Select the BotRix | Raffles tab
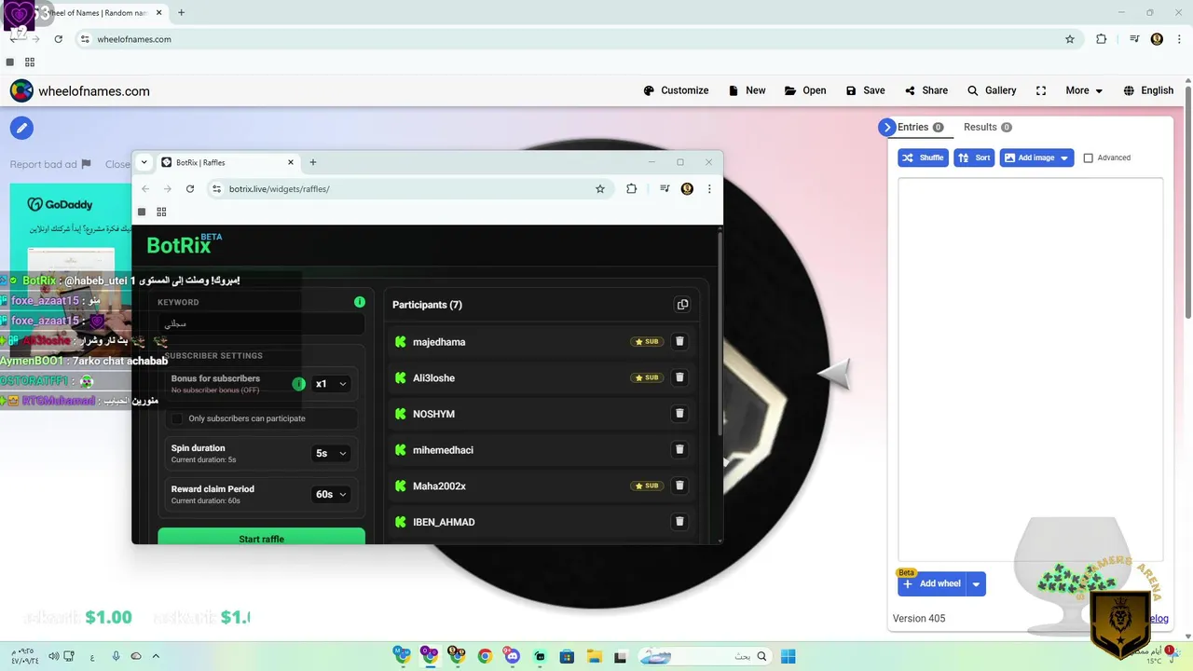Viewport: 1193px width, 671px height. click(226, 162)
